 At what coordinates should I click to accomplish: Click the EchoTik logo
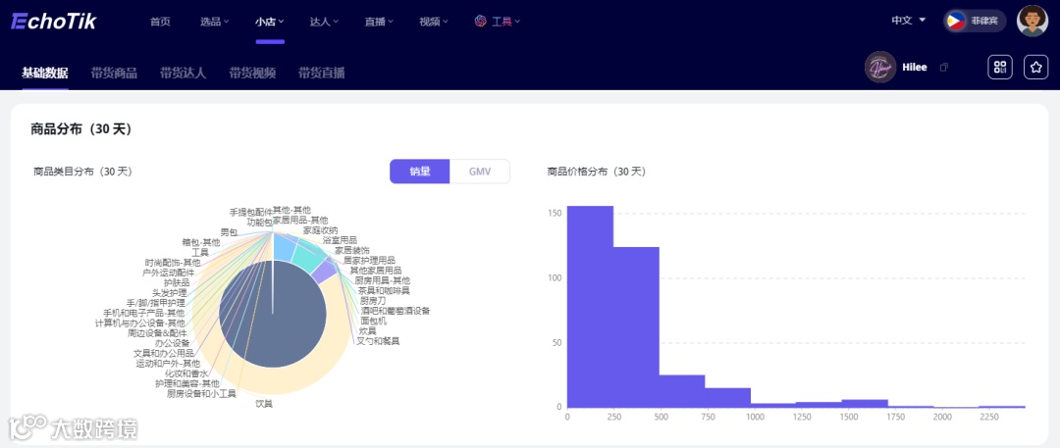[x=53, y=22]
